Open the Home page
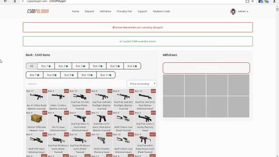The image size is (279, 157). [x=75, y=11]
